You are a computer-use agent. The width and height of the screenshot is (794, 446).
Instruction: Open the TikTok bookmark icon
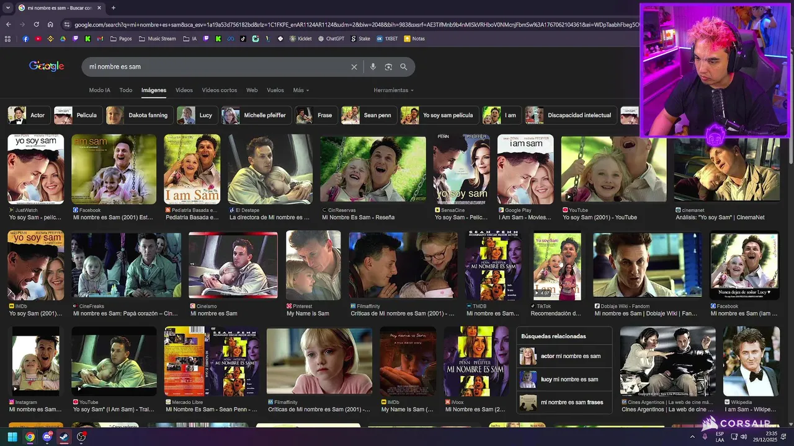(243, 38)
